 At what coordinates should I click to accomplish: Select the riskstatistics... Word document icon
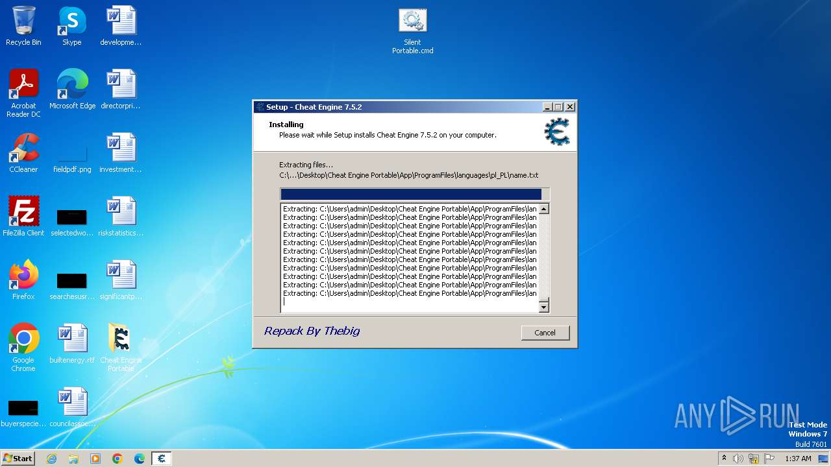coord(121,217)
